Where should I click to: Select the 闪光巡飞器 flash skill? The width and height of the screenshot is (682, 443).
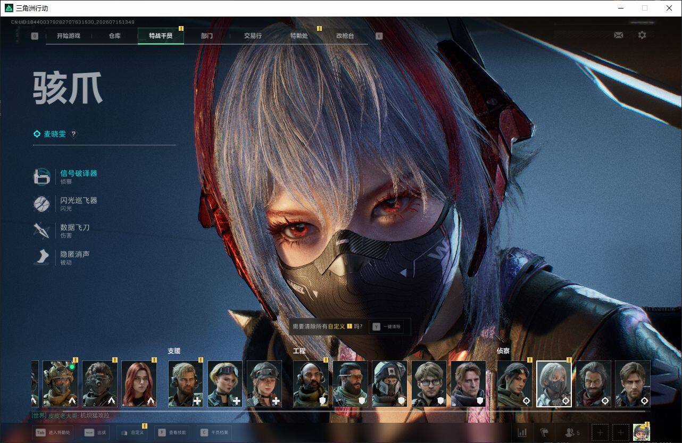click(x=65, y=204)
